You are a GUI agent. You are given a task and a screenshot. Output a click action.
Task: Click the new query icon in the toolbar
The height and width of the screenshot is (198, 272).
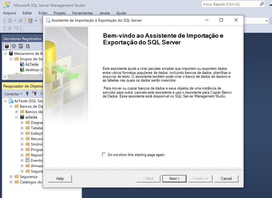point(30,21)
